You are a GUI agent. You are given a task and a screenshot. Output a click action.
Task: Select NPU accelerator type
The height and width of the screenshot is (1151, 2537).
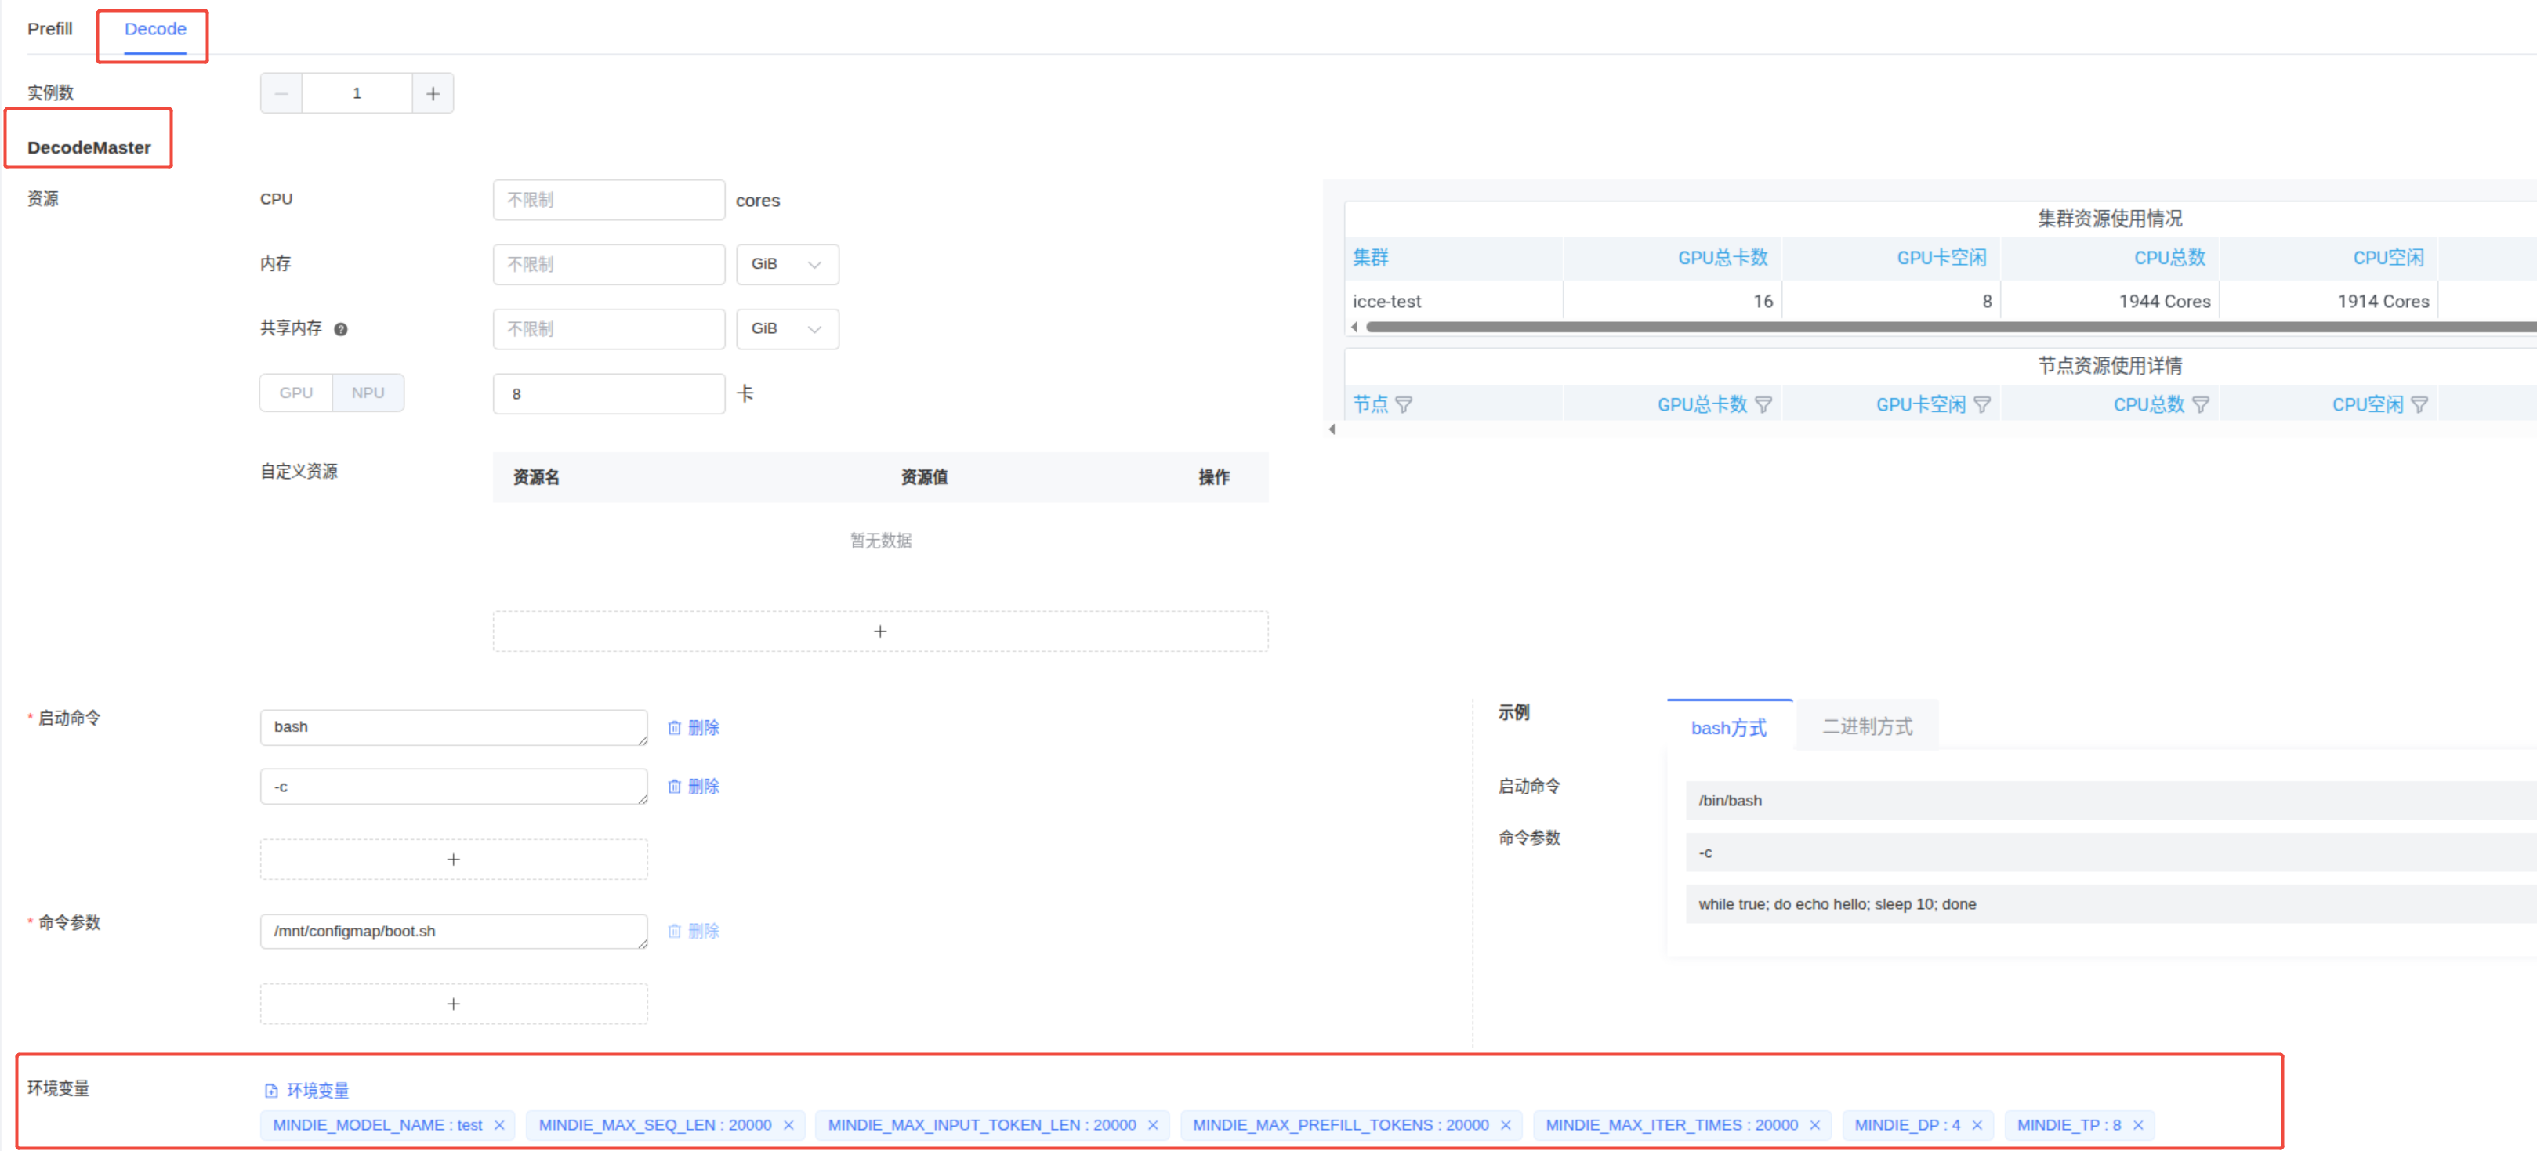(x=368, y=393)
